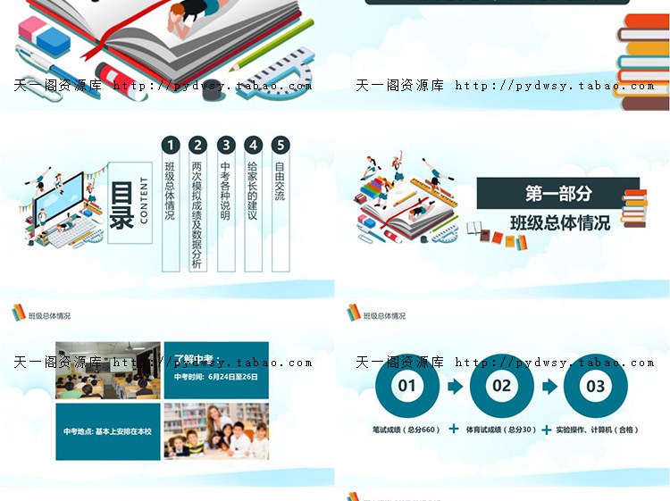Click the books icon heading the 01 02 03 slide
The height and width of the screenshot is (501, 670).
tap(354, 313)
